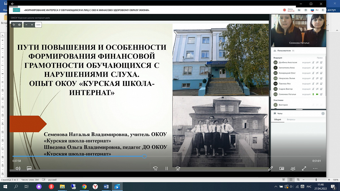Open Windows notification center
340x191 pixels.
point(334,186)
